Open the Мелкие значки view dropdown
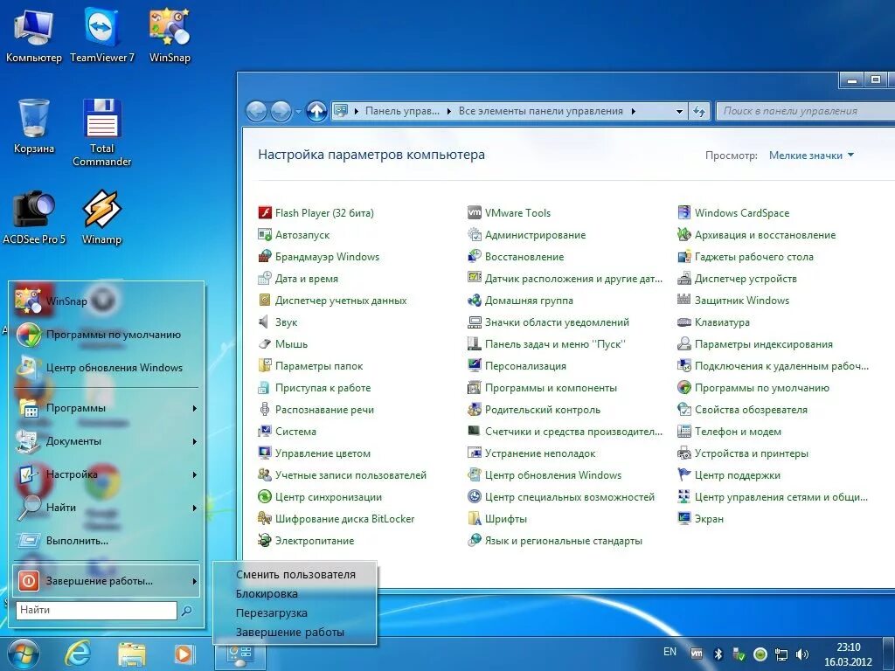This screenshot has width=895, height=671. 811,156
